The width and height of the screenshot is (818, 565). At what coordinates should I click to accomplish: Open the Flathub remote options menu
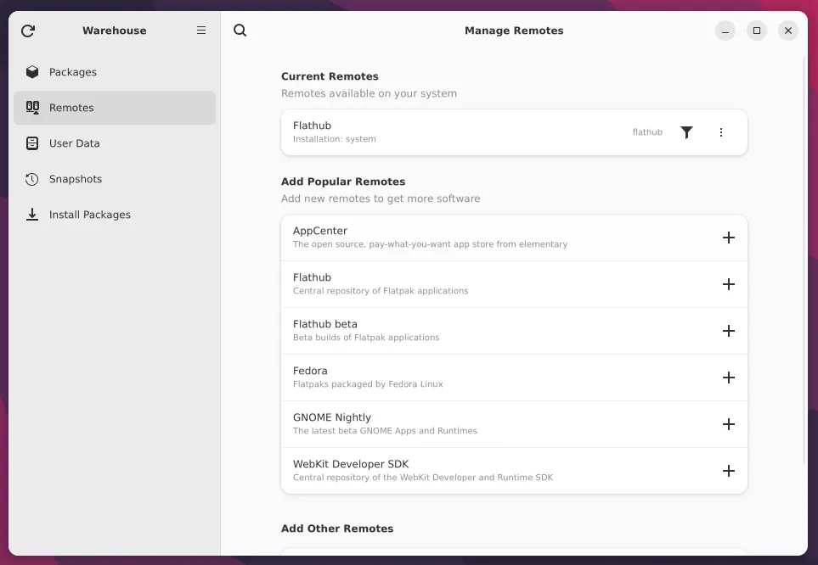721,132
